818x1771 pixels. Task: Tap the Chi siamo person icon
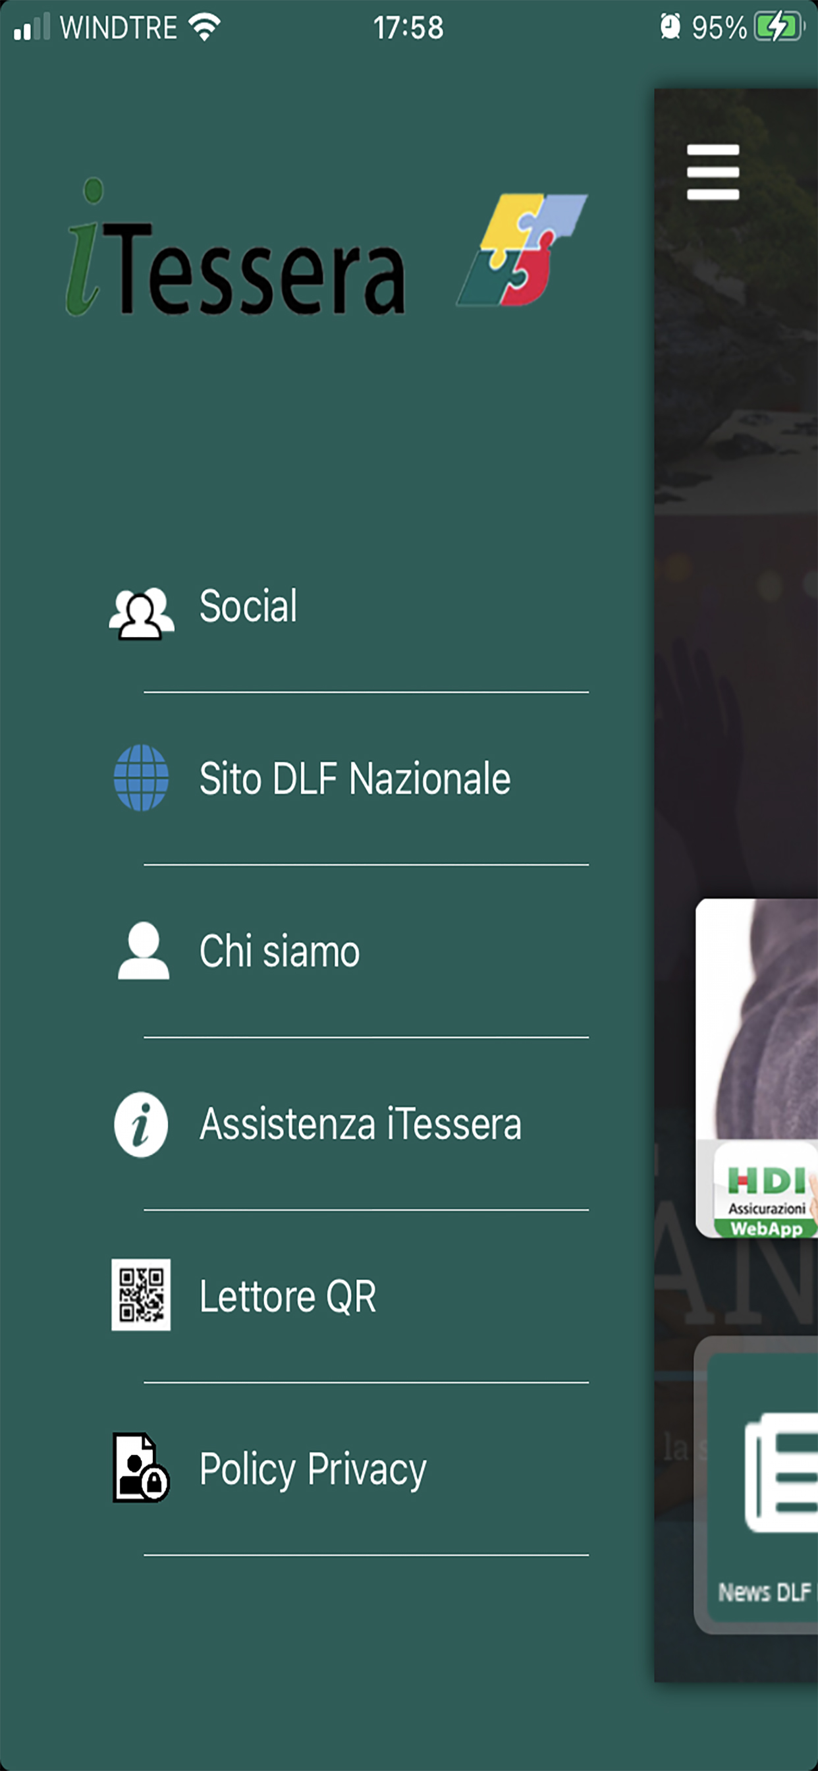point(143,950)
